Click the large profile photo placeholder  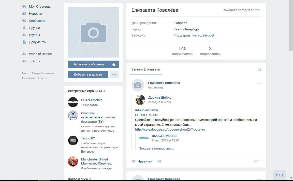click(93, 32)
